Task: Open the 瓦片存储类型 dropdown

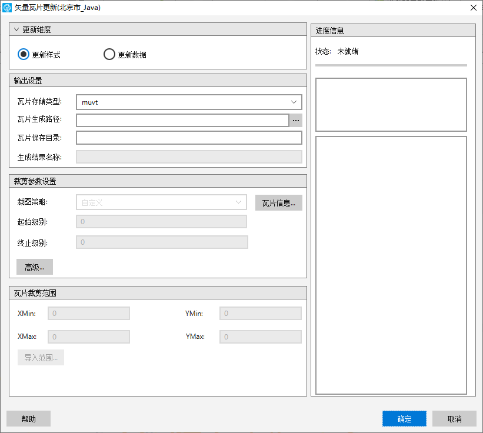Action: pos(188,102)
